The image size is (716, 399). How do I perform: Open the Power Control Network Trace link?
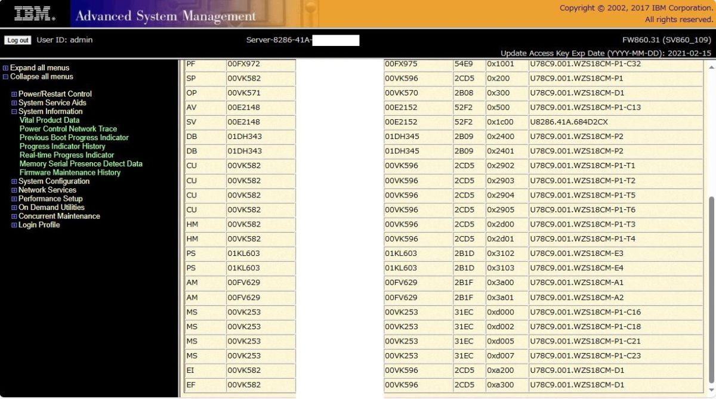coord(68,129)
